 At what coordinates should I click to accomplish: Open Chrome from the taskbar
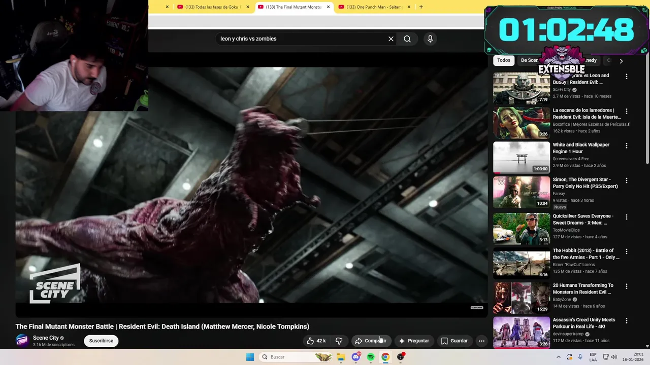(385, 357)
